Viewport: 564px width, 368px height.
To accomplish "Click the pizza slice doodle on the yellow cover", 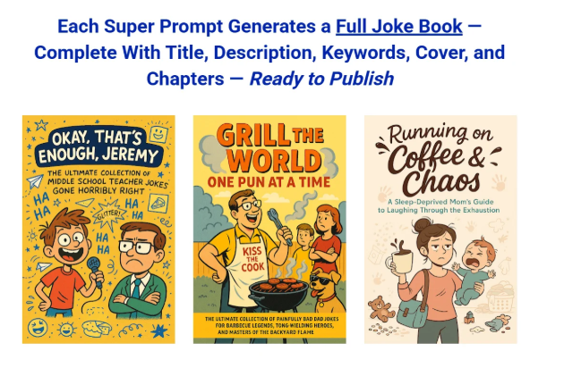I will [158, 204].
